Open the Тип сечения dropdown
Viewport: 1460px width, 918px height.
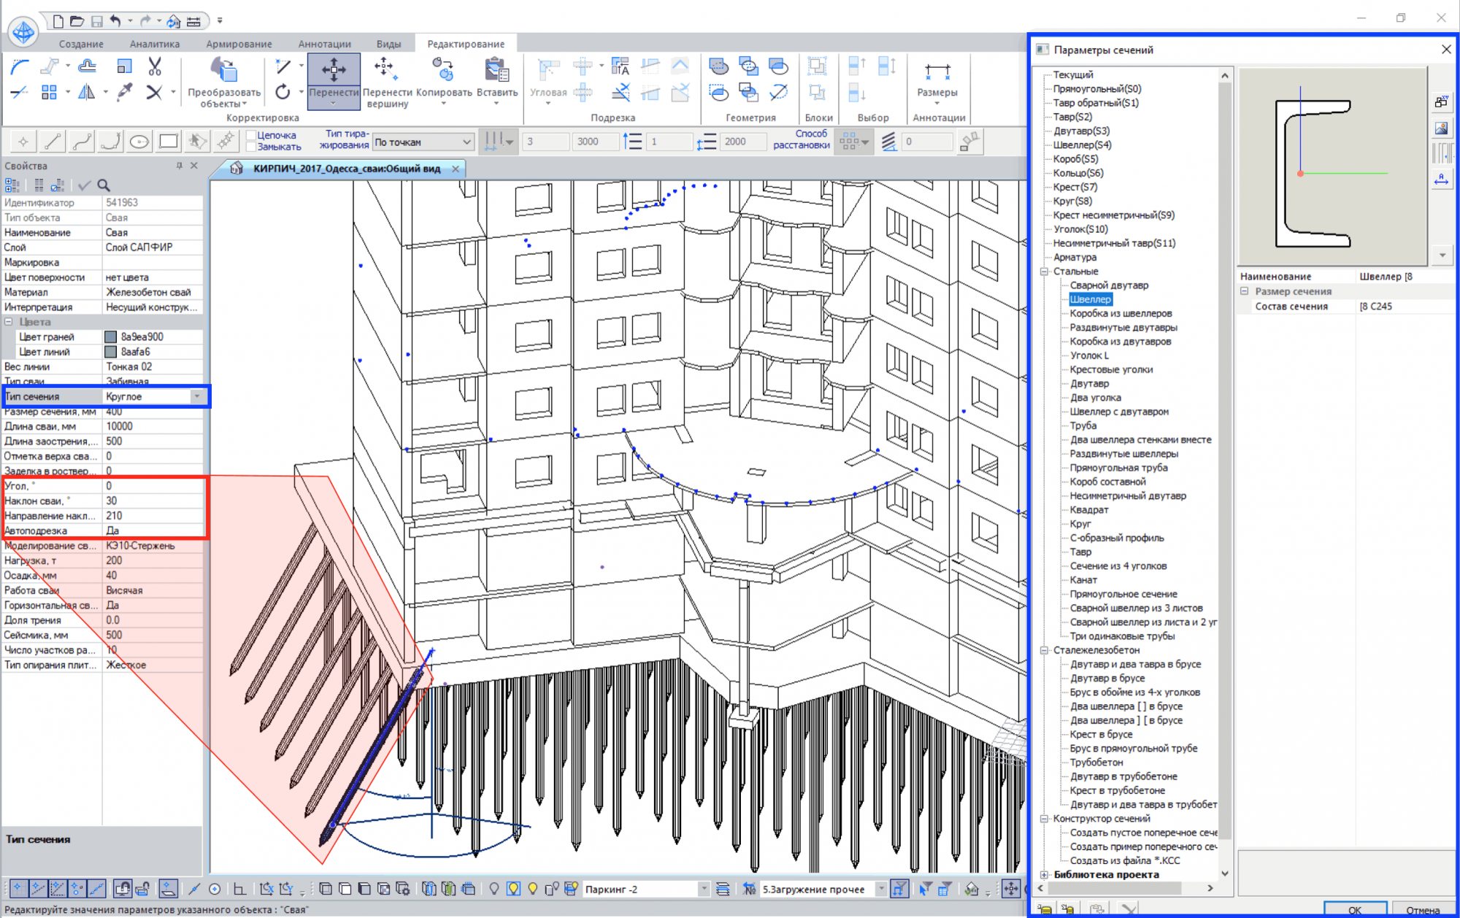pos(196,396)
